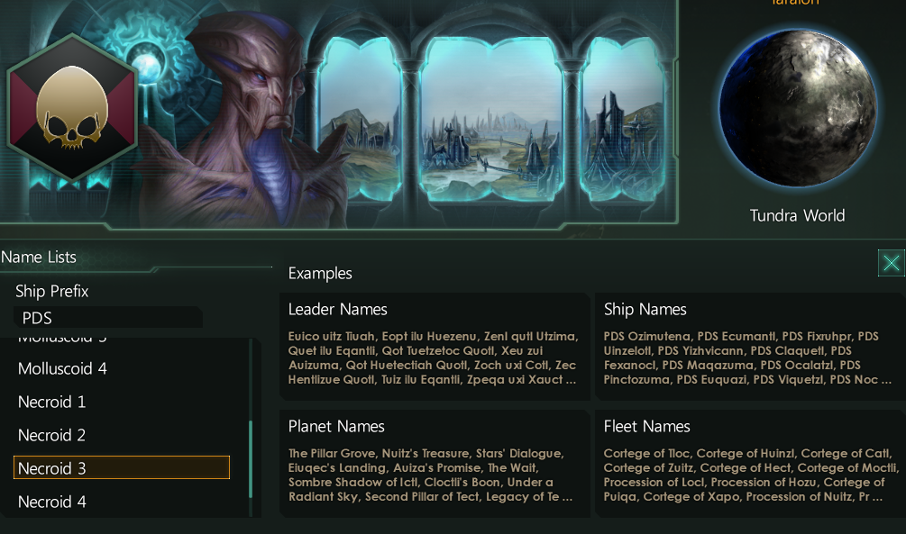Viewport: 906px width, 534px height.
Task: Close the Name Lists panel
Action: (891, 262)
